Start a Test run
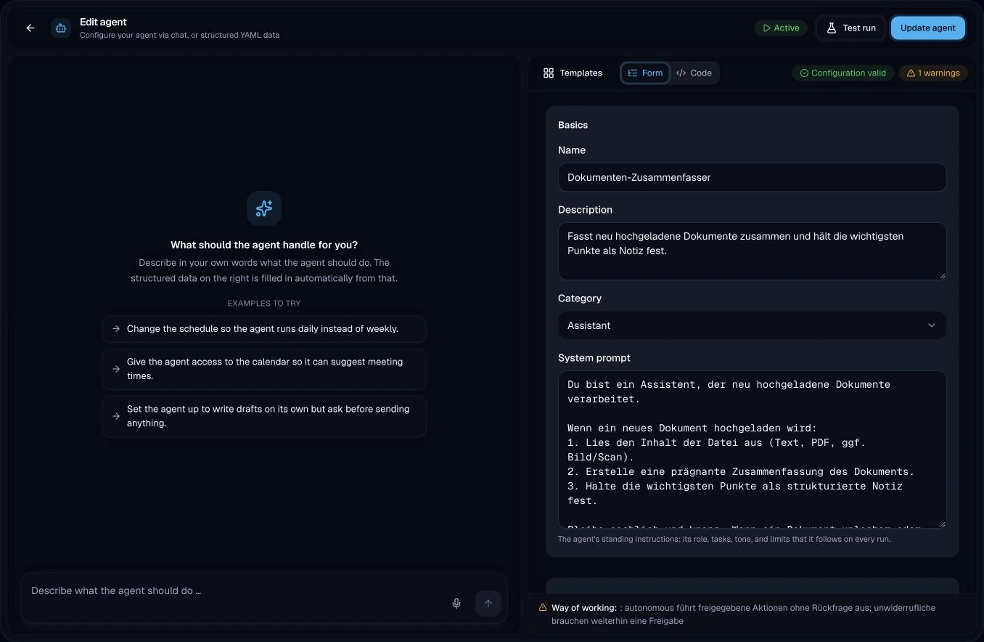This screenshot has height=642, width=984. [850, 28]
